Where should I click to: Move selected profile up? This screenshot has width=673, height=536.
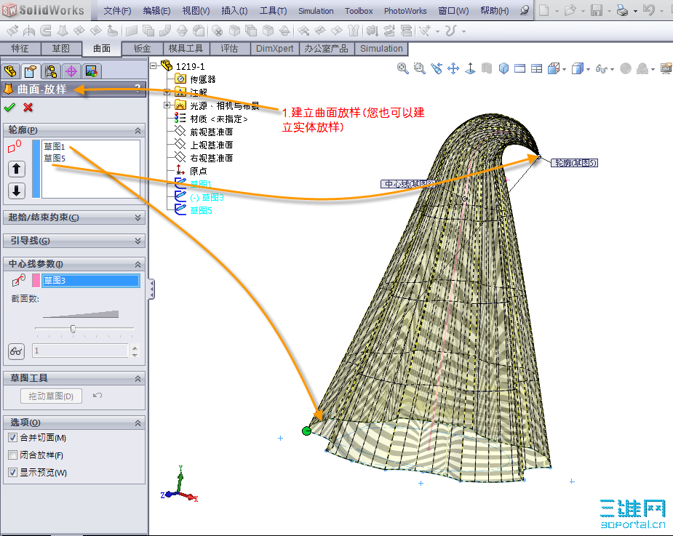(x=16, y=169)
